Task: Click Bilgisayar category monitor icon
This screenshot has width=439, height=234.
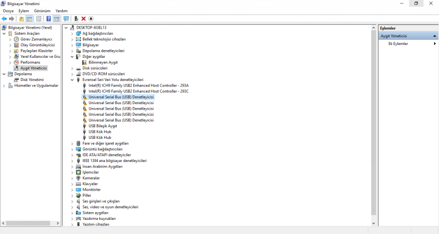Action: tap(78, 45)
